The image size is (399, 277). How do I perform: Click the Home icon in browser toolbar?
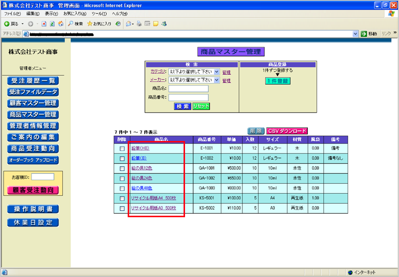coord(60,23)
